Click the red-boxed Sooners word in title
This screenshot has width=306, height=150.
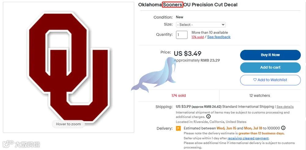(x=173, y=5)
